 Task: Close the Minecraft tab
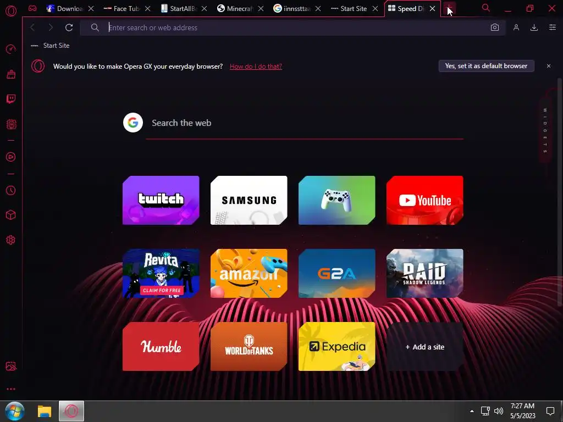click(261, 9)
